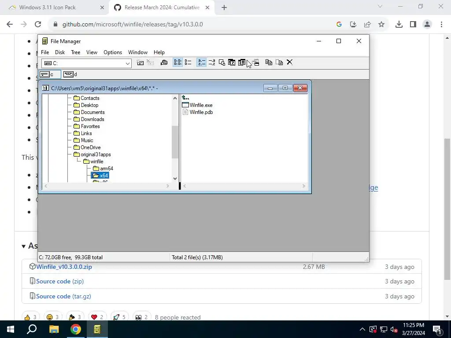Open the File menu in File Manager
This screenshot has width=451, height=338.
click(x=45, y=52)
